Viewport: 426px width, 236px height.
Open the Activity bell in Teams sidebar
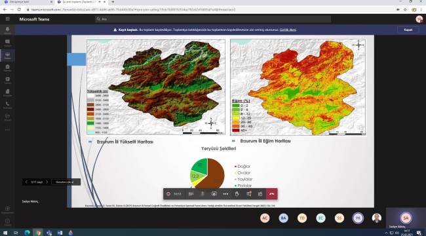pyautogui.click(x=7, y=30)
